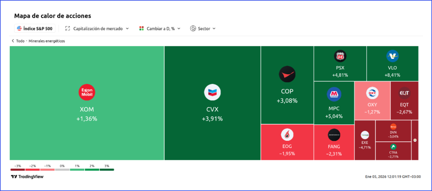Click the 3% dark green legend swatch
The width and height of the screenshot is (432, 191).
pos(107,169)
